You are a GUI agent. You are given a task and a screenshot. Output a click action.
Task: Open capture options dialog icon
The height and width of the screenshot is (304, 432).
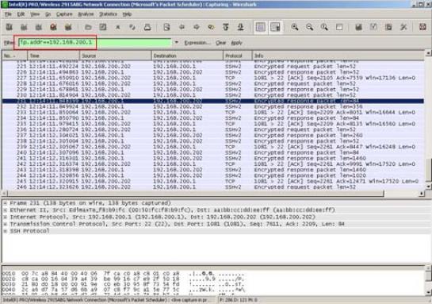[x=24, y=27]
